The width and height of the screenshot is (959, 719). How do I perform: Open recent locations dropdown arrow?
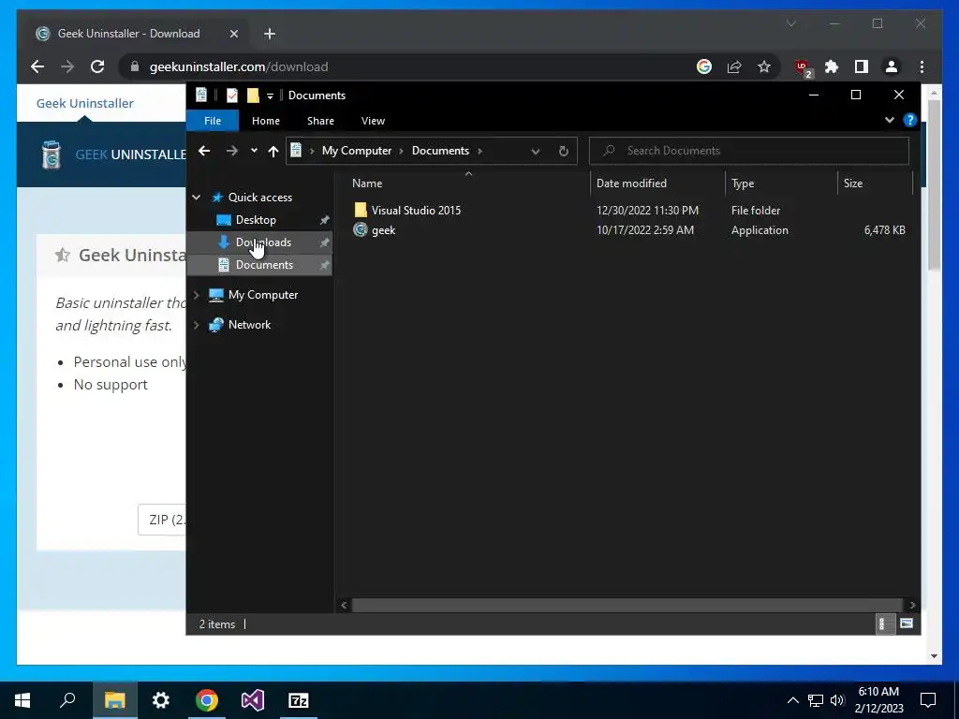point(254,151)
